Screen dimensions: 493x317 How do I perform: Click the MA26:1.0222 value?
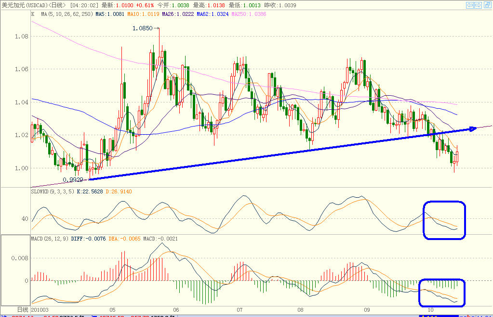pyautogui.click(x=178, y=14)
